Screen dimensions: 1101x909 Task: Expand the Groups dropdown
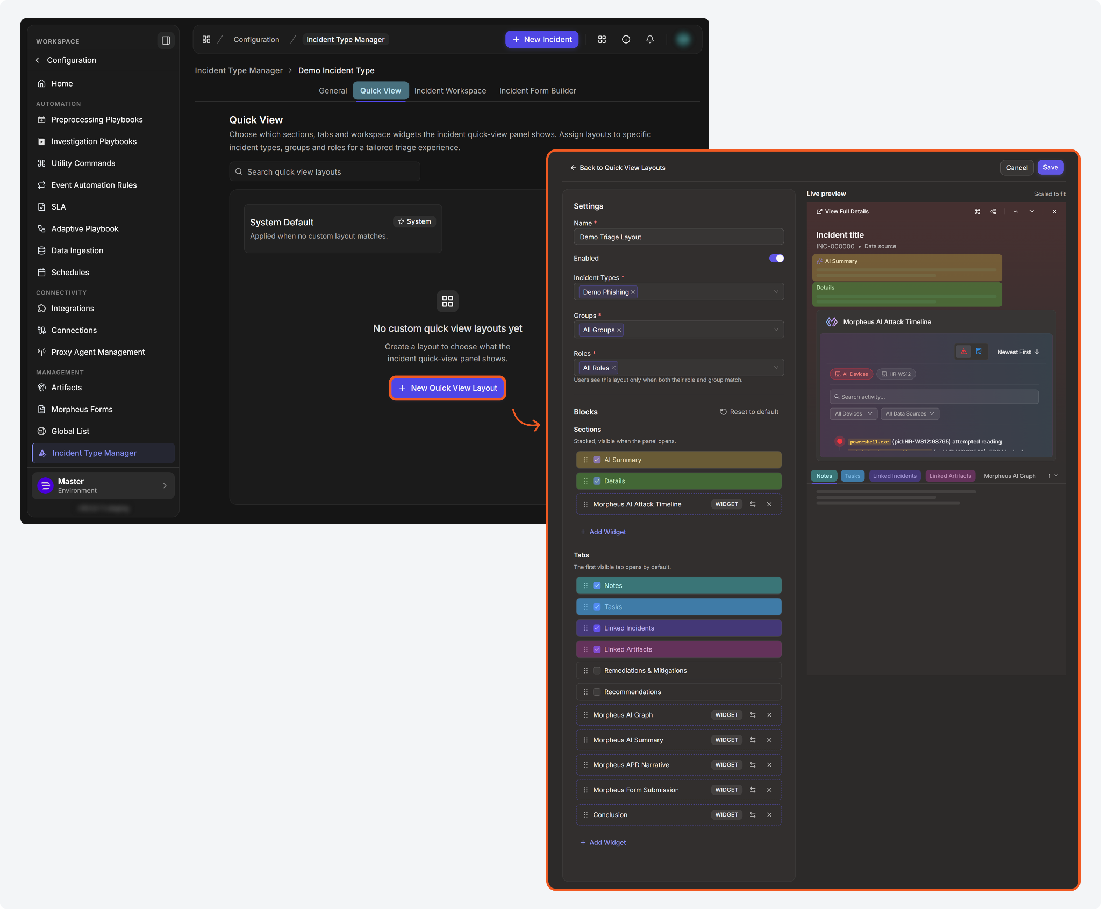[776, 330]
